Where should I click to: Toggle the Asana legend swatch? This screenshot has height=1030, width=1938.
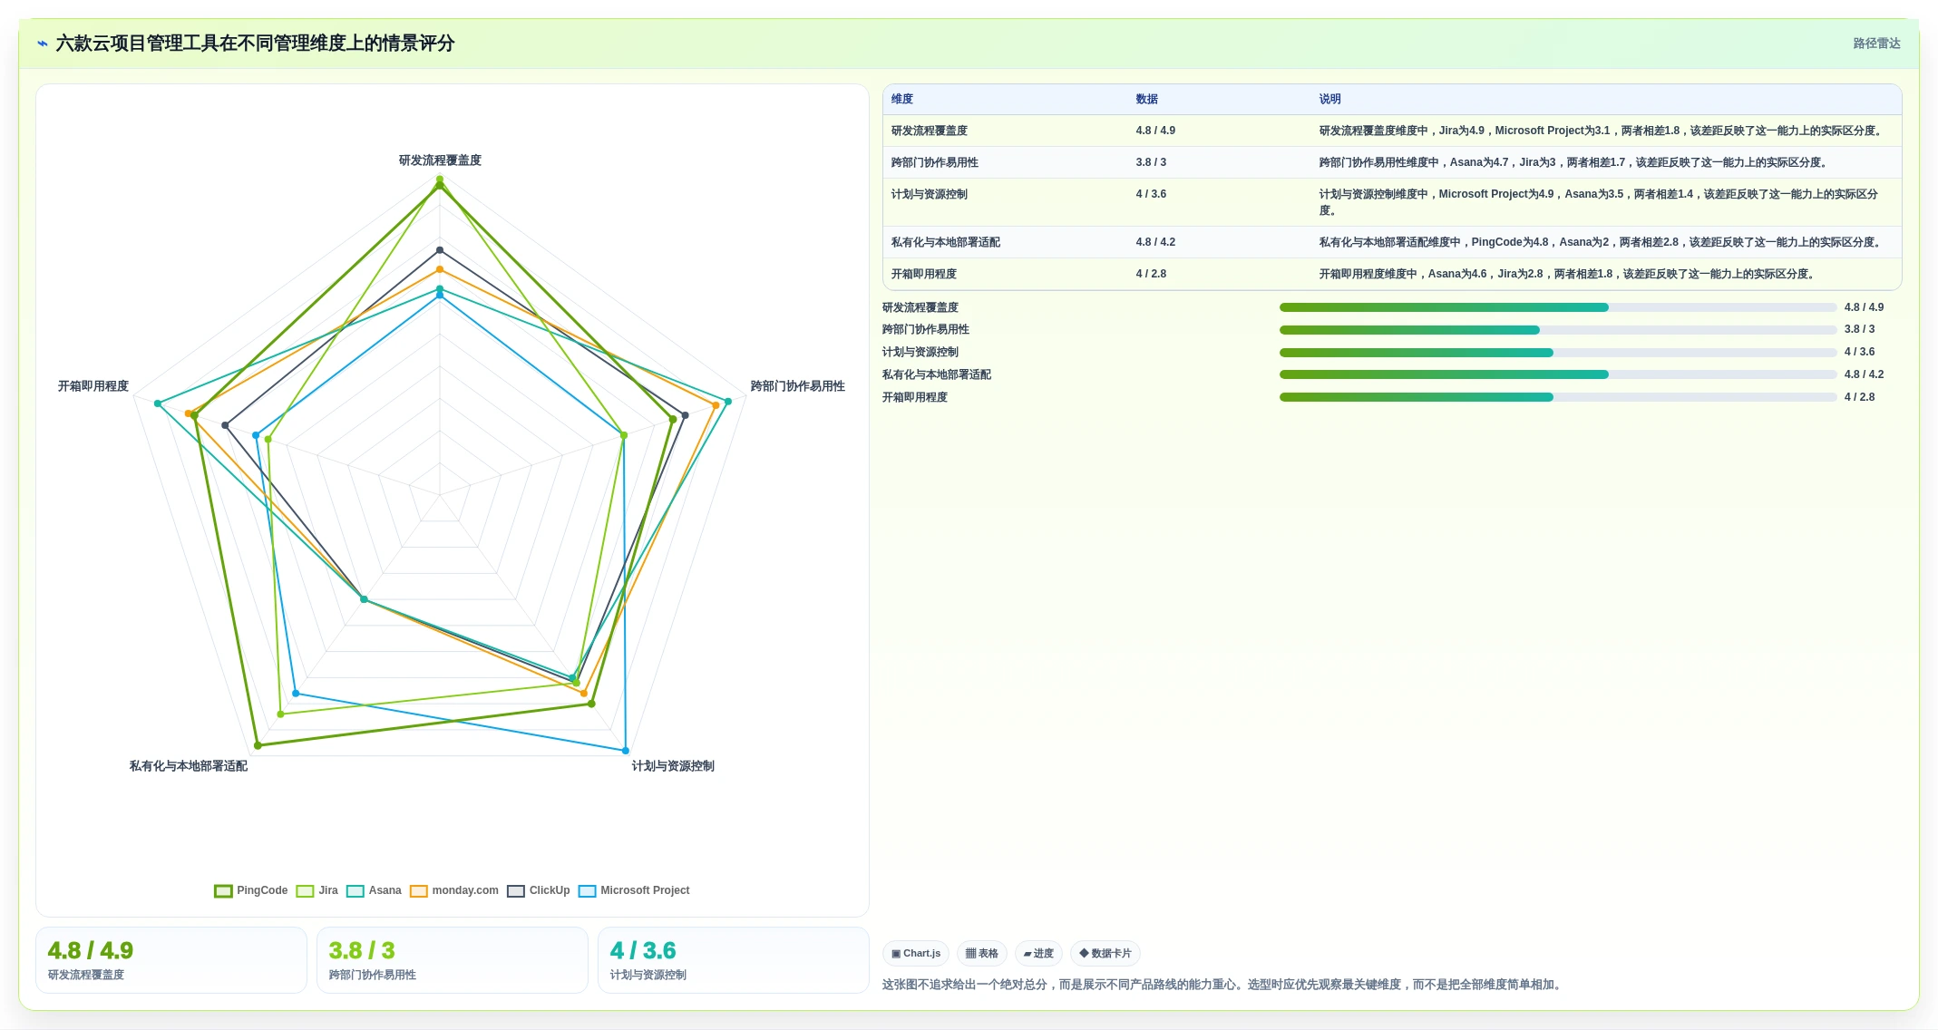pyautogui.click(x=355, y=891)
